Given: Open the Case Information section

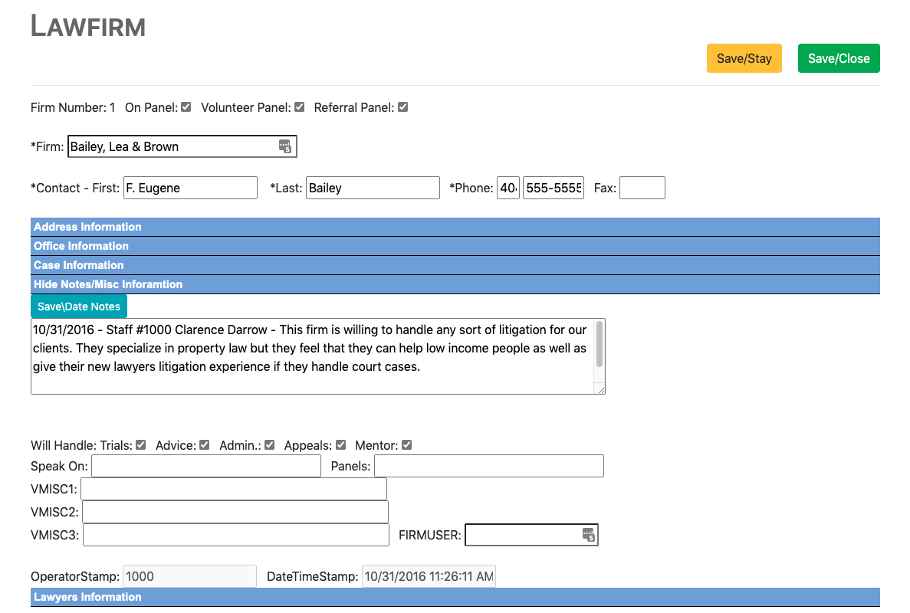Looking at the screenshot, I should pos(79,265).
